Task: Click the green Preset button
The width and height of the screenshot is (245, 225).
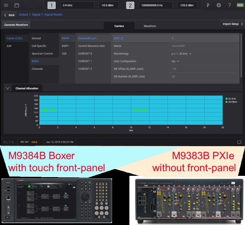Action: (x=240, y=5)
